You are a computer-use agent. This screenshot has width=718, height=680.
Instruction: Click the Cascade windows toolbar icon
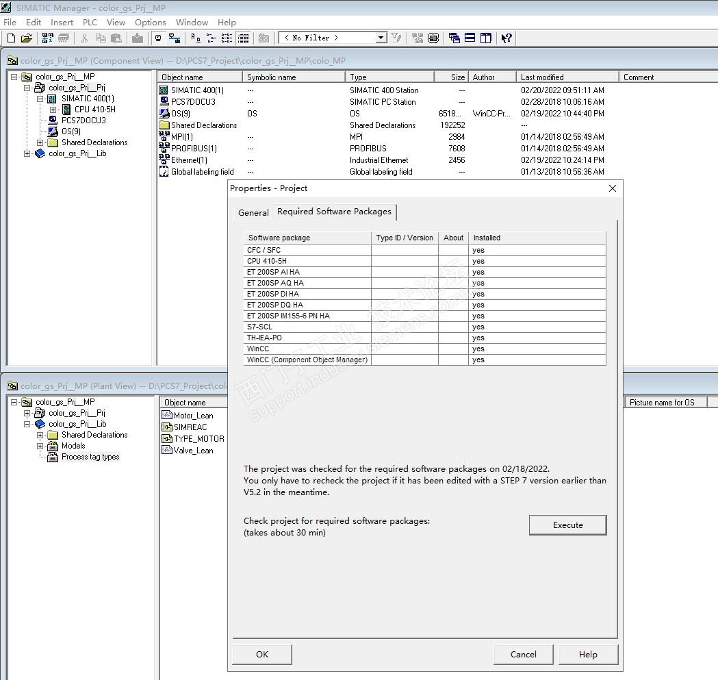click(454, 38)
